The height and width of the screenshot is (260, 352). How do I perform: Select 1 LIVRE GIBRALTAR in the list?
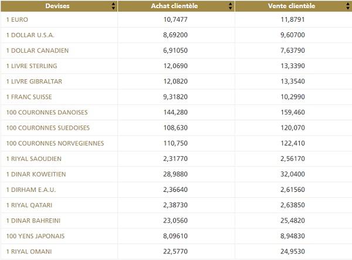point(33,82)
